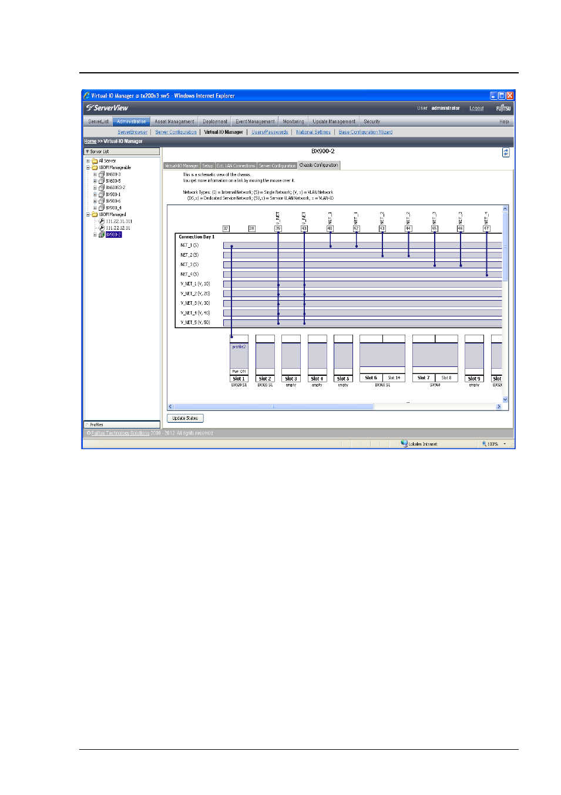Open the Update Management menu
561x795 pixels.
pos(334,122)
